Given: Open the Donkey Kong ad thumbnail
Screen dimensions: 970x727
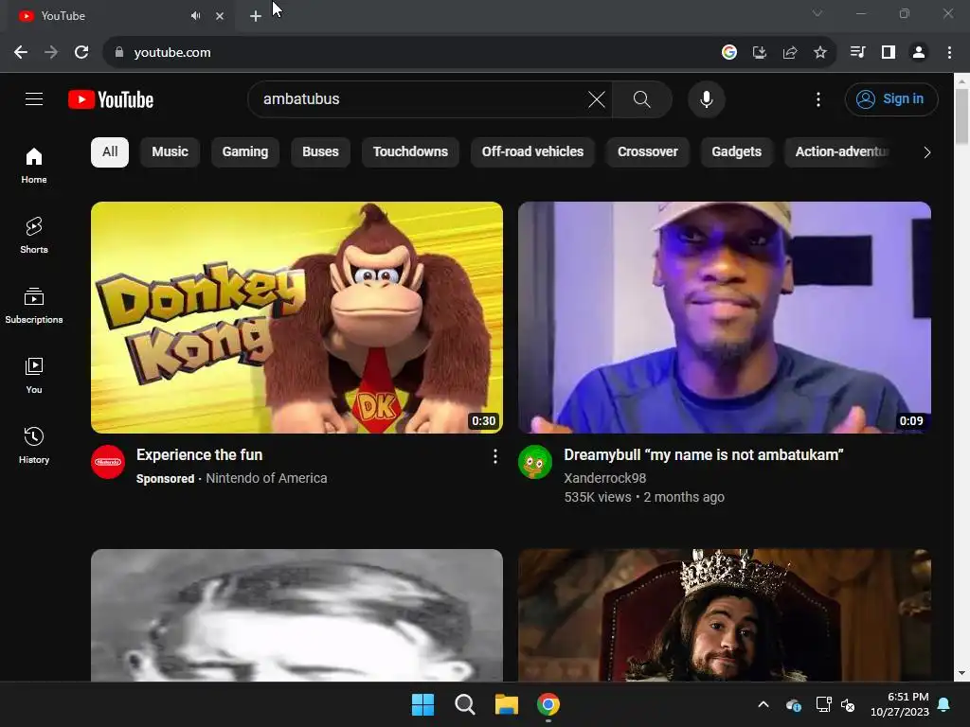Looking at the screenshot, I should tap(296, 317).
